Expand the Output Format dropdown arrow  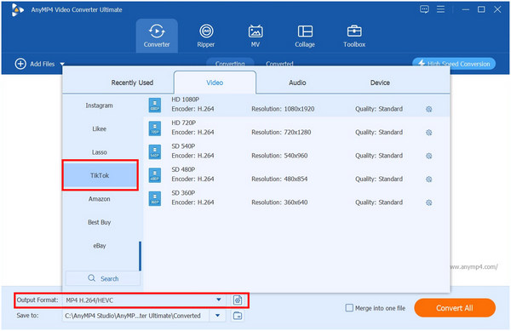tap(219, 300)
